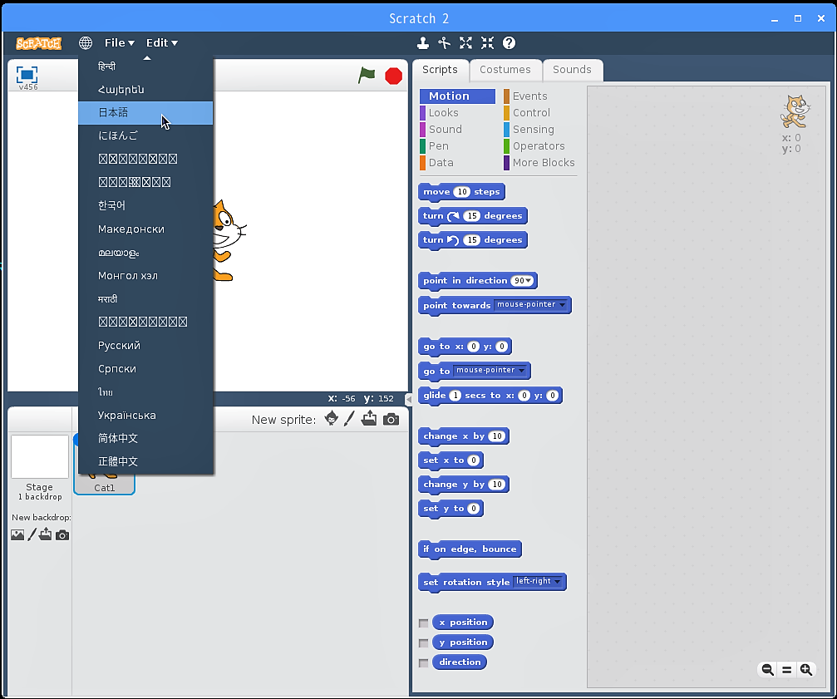This screenshot has height=699, width=837.
Task: Click the glide secs value field
Action: [455, 396]
